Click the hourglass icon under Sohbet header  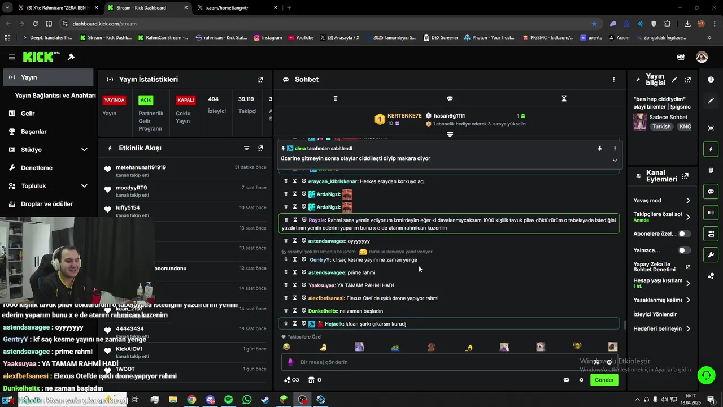(564, 98)
